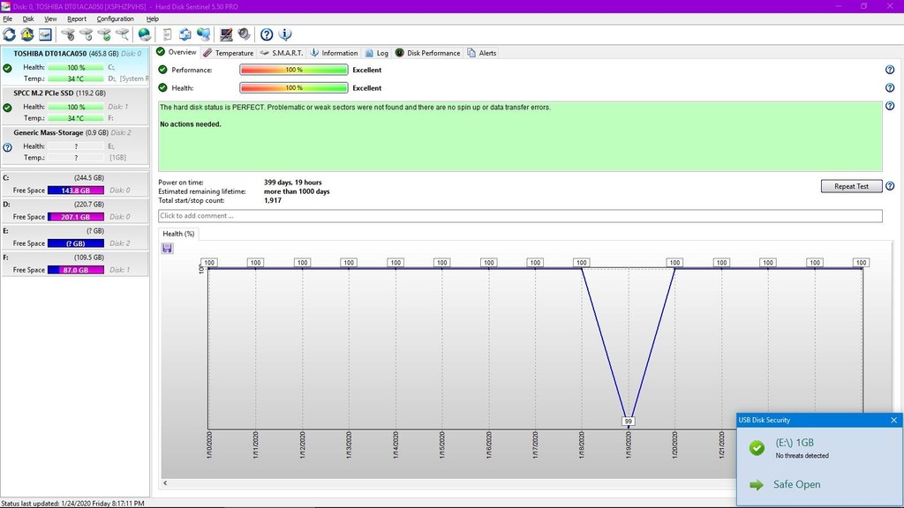Open the Configuration menu

[115, 19]
